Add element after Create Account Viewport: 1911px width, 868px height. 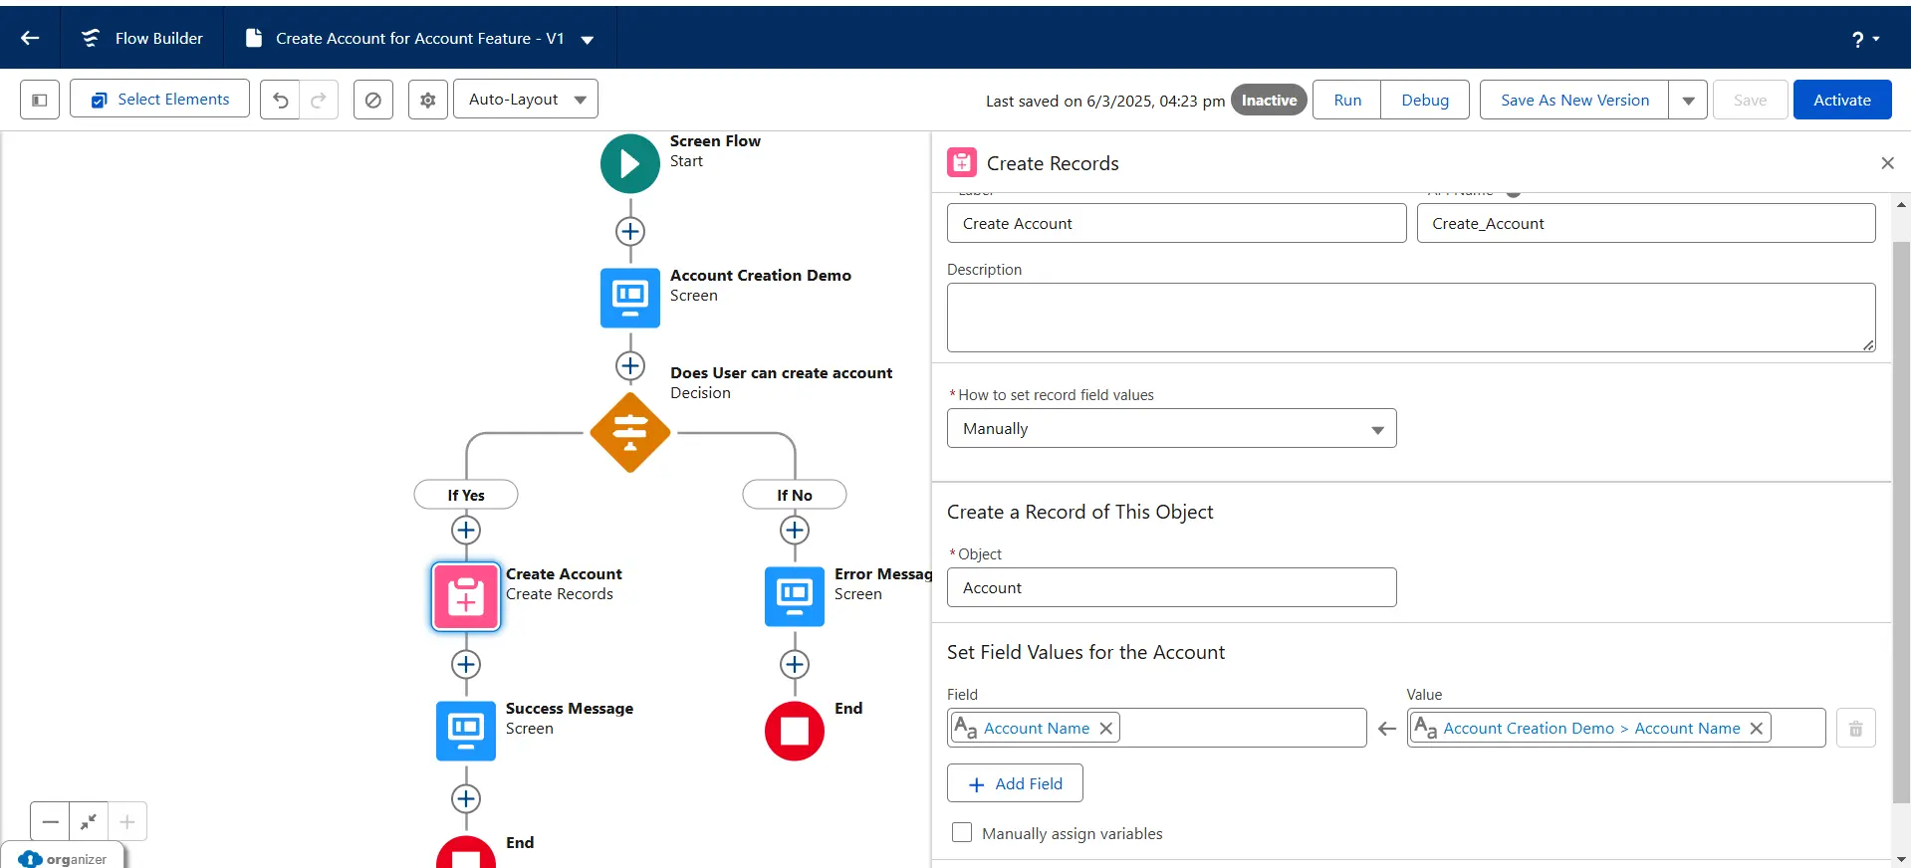(x=466, y=664)
